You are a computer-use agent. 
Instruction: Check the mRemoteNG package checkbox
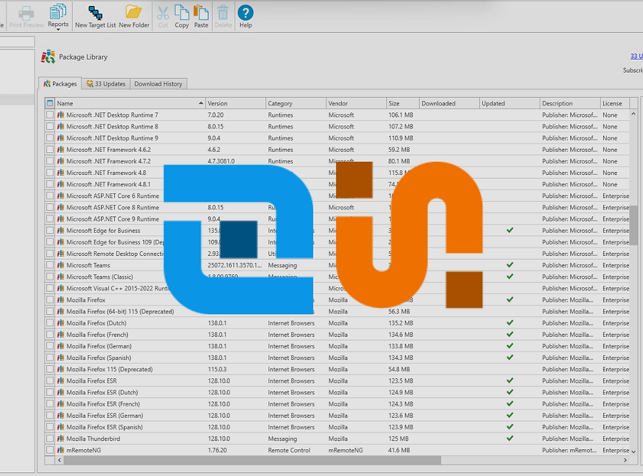click(50, 450)
